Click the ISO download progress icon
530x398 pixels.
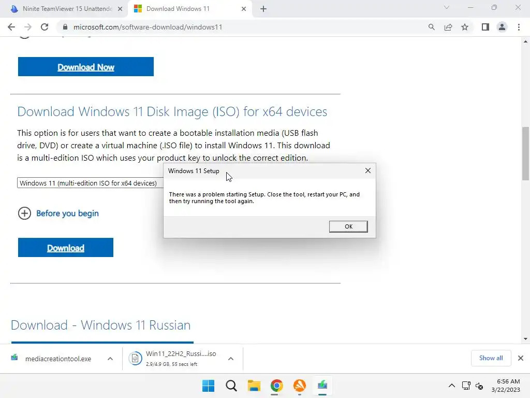point(135,358)
